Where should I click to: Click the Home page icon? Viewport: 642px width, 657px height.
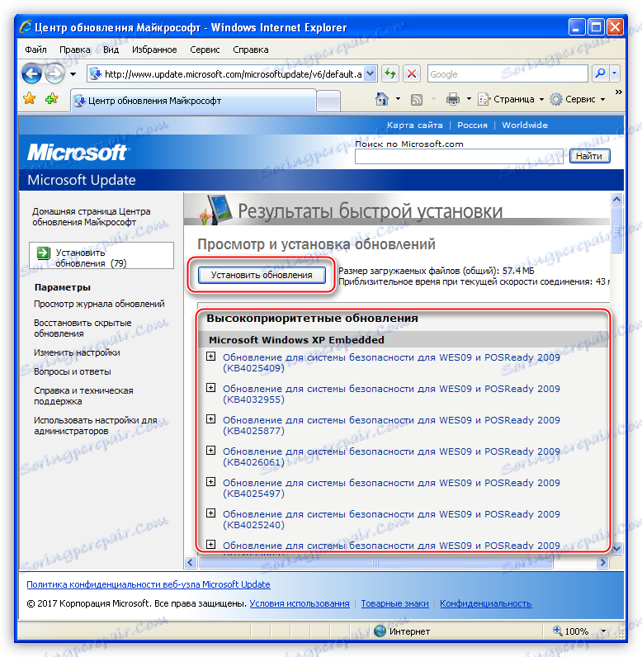pyautogui.click(x=382, y=99)
